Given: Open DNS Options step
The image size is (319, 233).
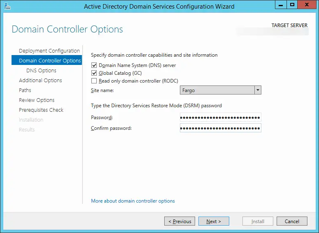Looking at the screenshot, I should coord(41,71).
